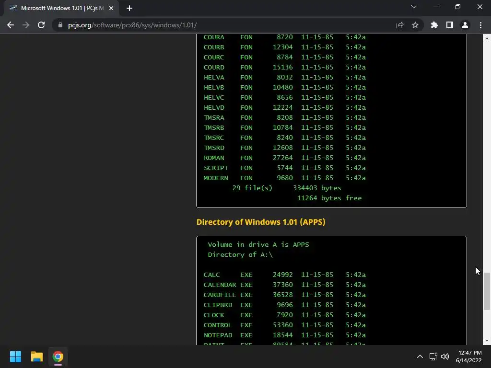Click the COURC file name

[214, 57]
